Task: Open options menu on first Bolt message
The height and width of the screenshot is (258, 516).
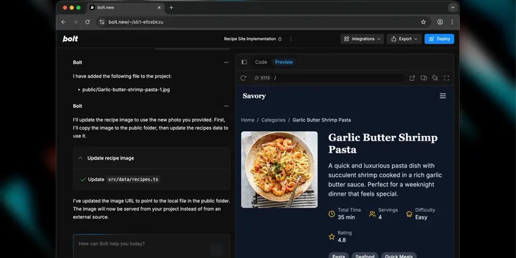Action: click(x=226, y=62)
